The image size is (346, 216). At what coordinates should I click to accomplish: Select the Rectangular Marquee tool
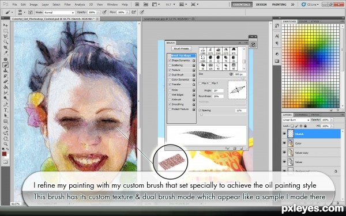tap(6, 31)
